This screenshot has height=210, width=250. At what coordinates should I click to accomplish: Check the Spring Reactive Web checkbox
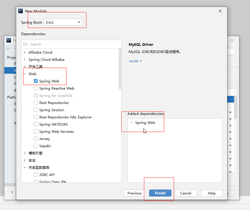[x=36, y=88]
